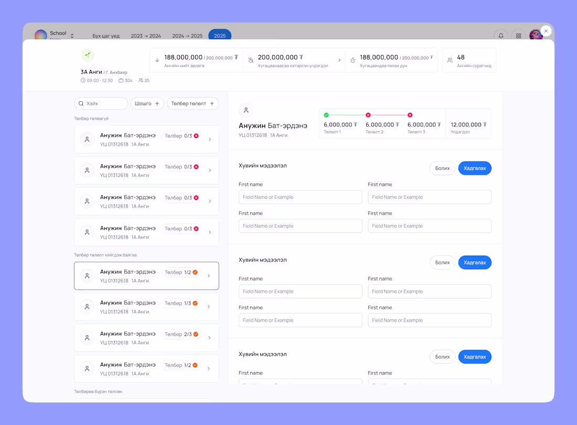Click the 188,000,000 Ангийн нийт авлага stat
This screenshot has height=425, width=577.
197,60
